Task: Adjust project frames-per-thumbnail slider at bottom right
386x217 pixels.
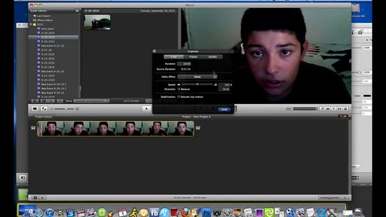Action: tap(330, 198)
